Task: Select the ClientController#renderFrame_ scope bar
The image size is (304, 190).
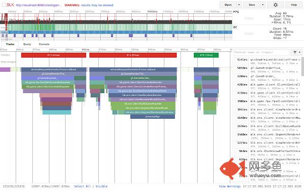Action: pyautogui.click(x=142, y=86)
